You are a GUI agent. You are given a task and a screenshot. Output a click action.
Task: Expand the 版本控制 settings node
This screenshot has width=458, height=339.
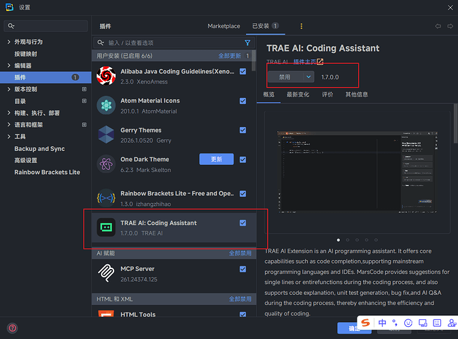pyautogui.click(x=8, y=89)
